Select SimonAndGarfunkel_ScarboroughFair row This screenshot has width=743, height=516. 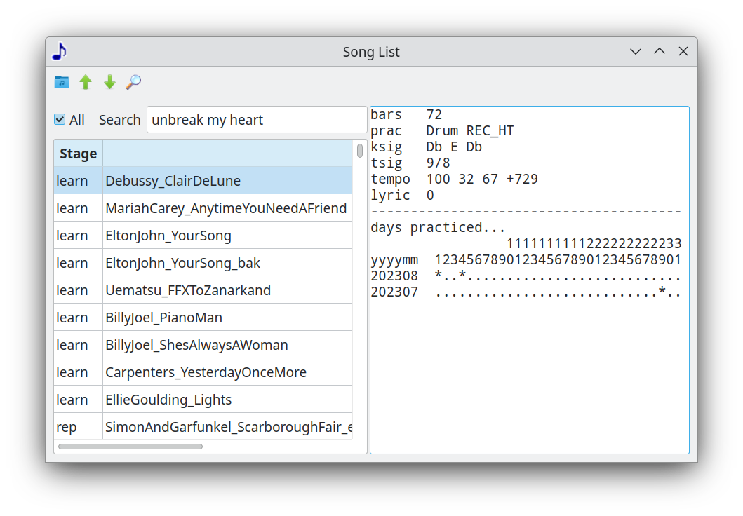coord(228,427)
